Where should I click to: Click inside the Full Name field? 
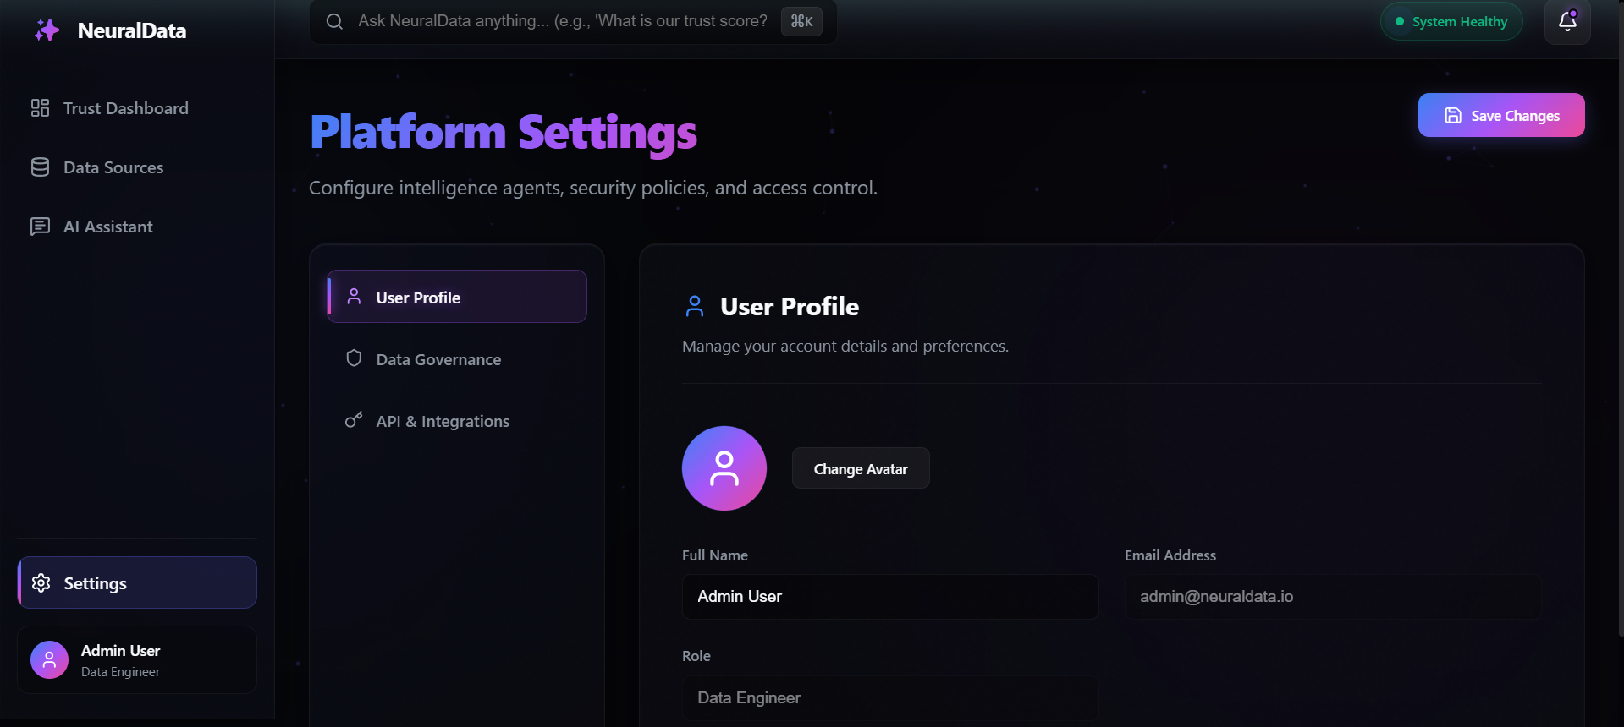click(889, 596)
